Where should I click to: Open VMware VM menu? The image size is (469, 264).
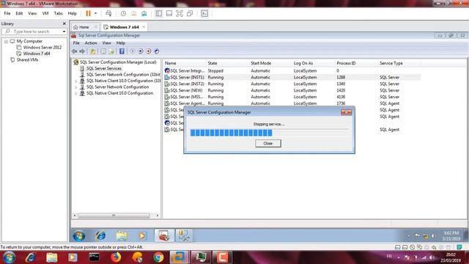click(45, 13)
